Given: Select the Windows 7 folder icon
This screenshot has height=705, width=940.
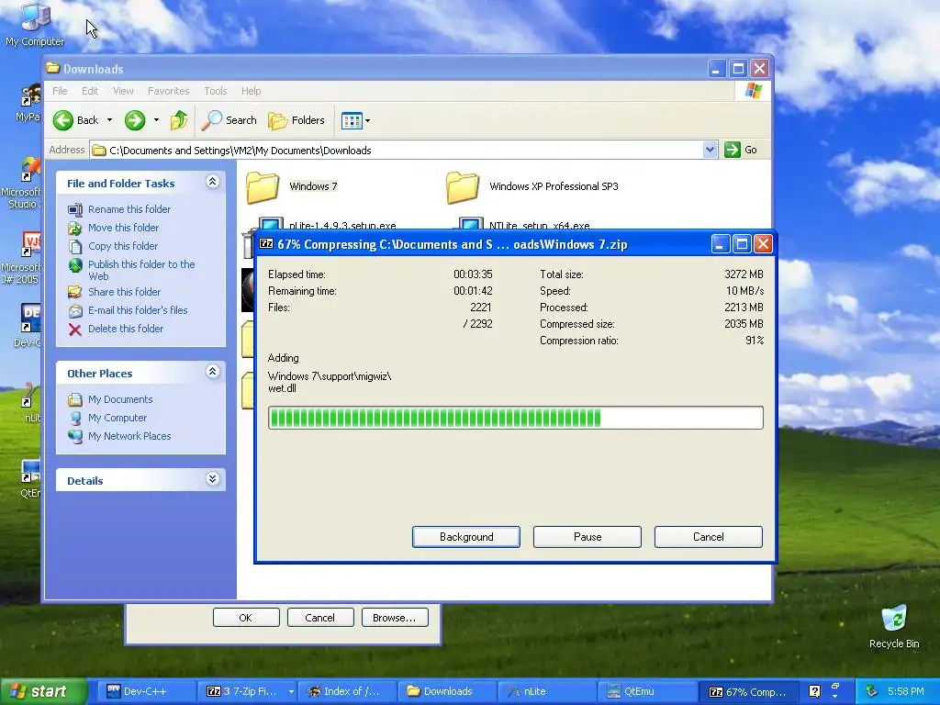Looking at the screenshot, I should point(263,187).
